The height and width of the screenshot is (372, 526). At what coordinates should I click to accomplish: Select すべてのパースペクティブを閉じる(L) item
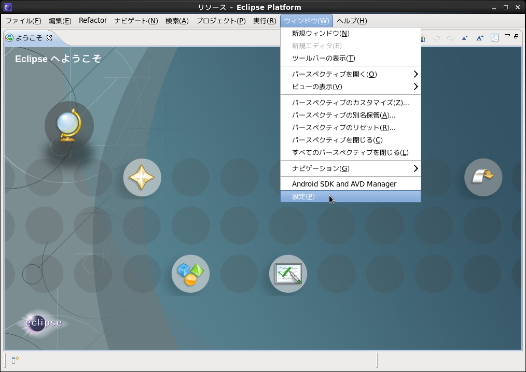(351, 152)
